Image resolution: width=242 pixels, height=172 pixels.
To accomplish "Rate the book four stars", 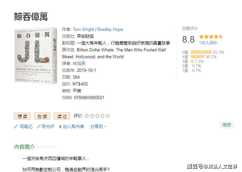I will pyautogui.click(x=103, y=116).
